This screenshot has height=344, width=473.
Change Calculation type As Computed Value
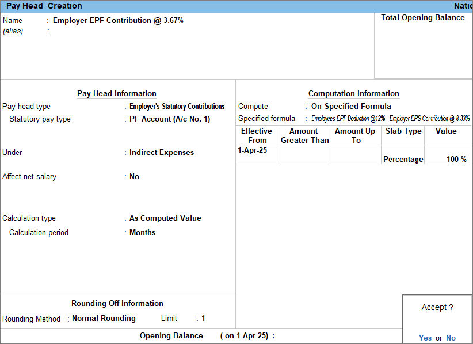[x=165, y=218]
